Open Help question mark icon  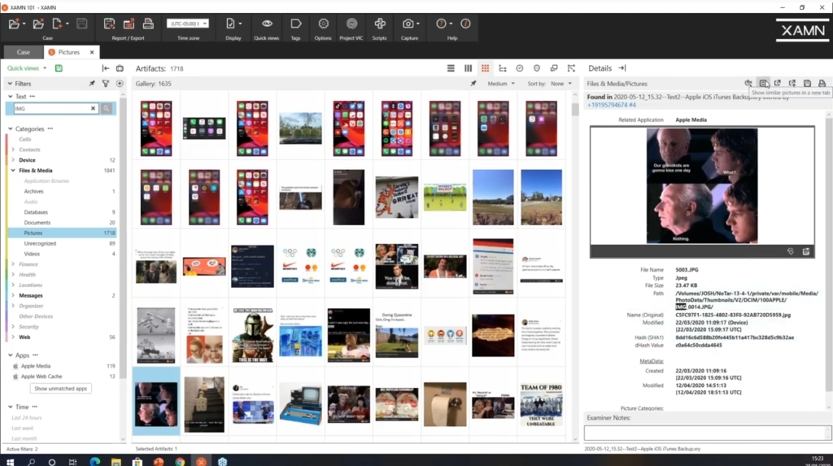click(441, 24)
